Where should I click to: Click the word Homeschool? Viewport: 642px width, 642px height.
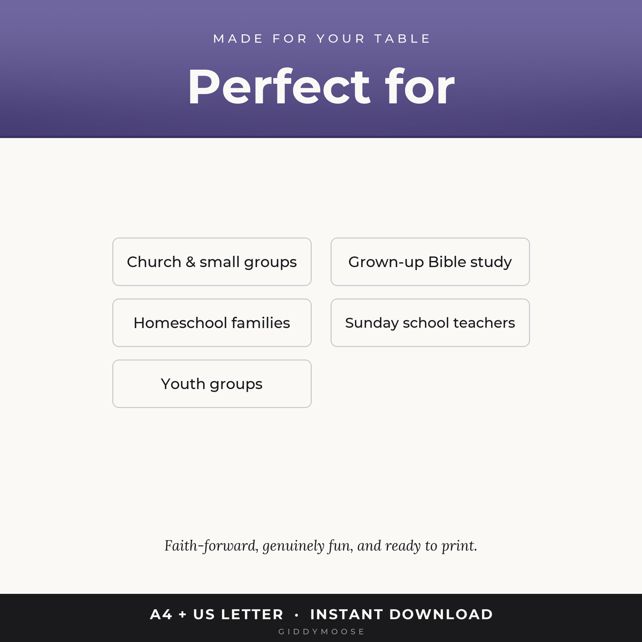(x=180, y=323)
